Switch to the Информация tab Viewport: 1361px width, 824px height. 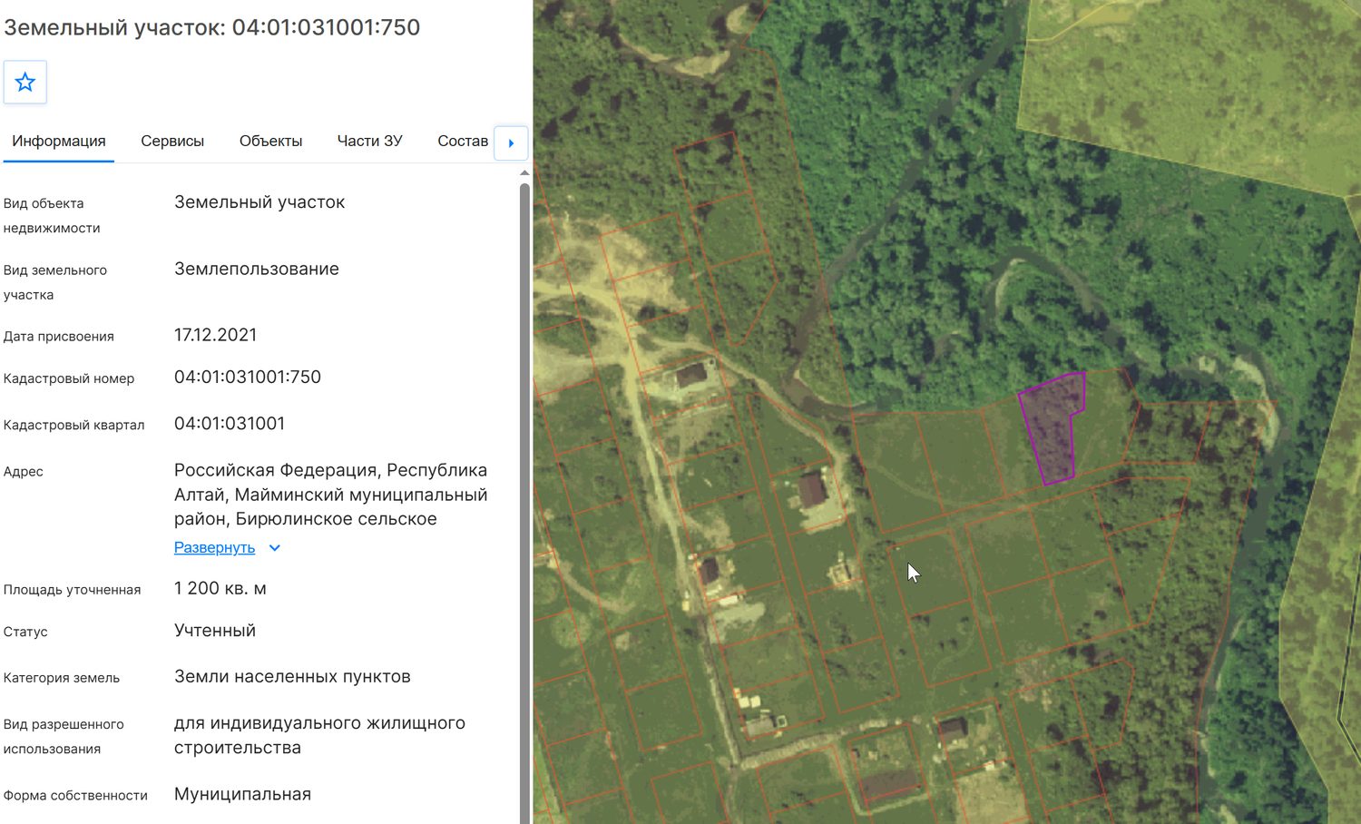pyautogui.click(x=59, y=142)
